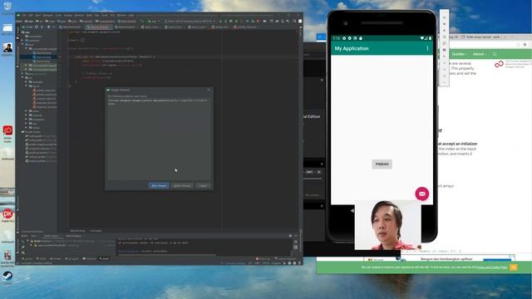Tap the Android back navigation triangle on the phone

coord(352,210)
